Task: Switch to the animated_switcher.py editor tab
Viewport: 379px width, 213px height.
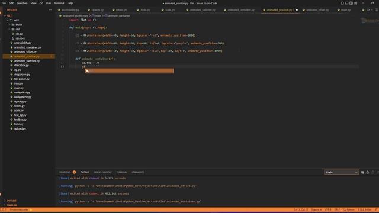Action: click(x=203, y=10)
